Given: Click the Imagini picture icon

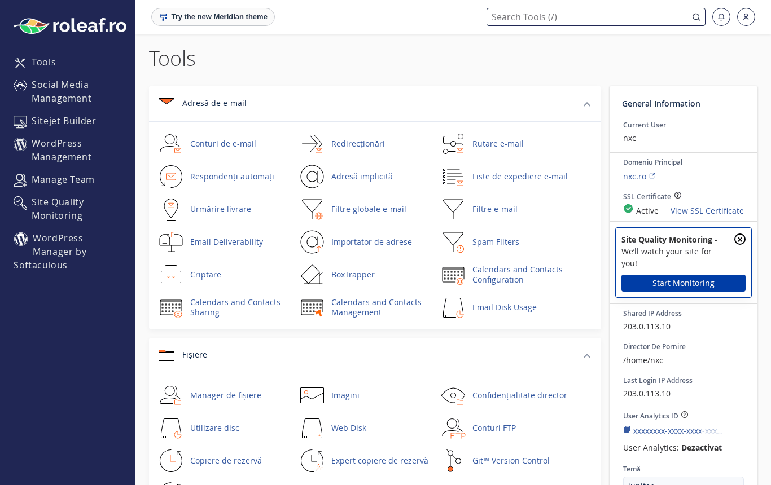Looking at the screenshot, I should point(312,395).
